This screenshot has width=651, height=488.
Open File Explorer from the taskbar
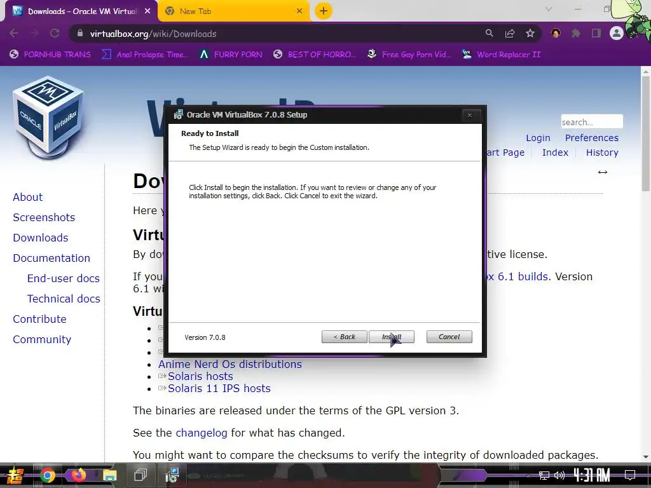point(109,475)
